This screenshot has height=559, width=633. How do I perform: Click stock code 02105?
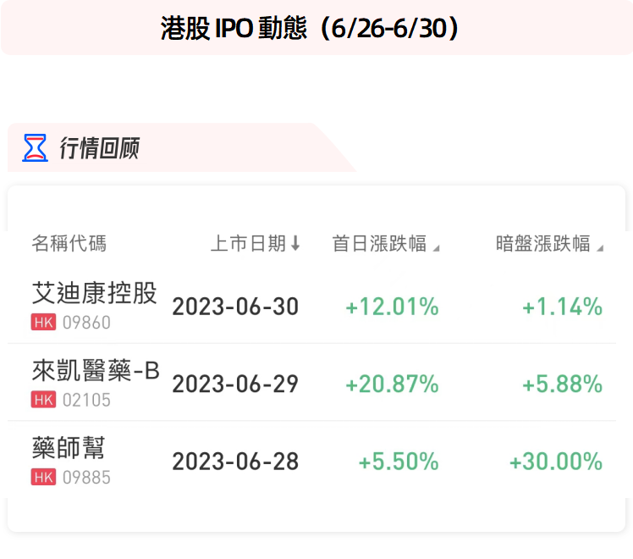tap(86, 401)
